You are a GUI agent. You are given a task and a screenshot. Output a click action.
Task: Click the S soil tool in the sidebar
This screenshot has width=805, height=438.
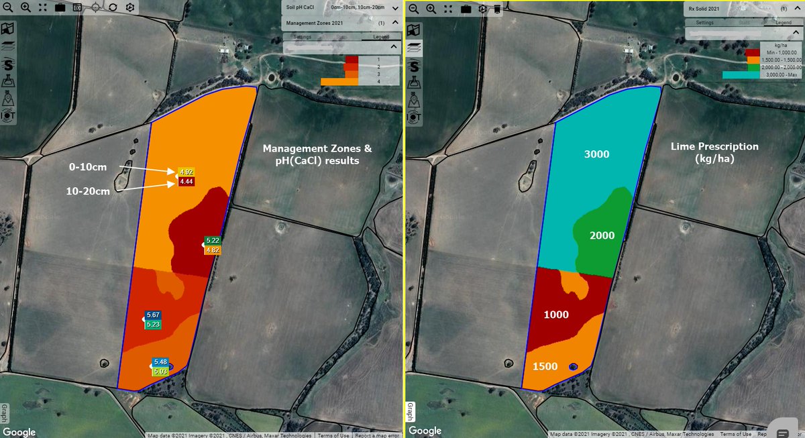[8, 66]
